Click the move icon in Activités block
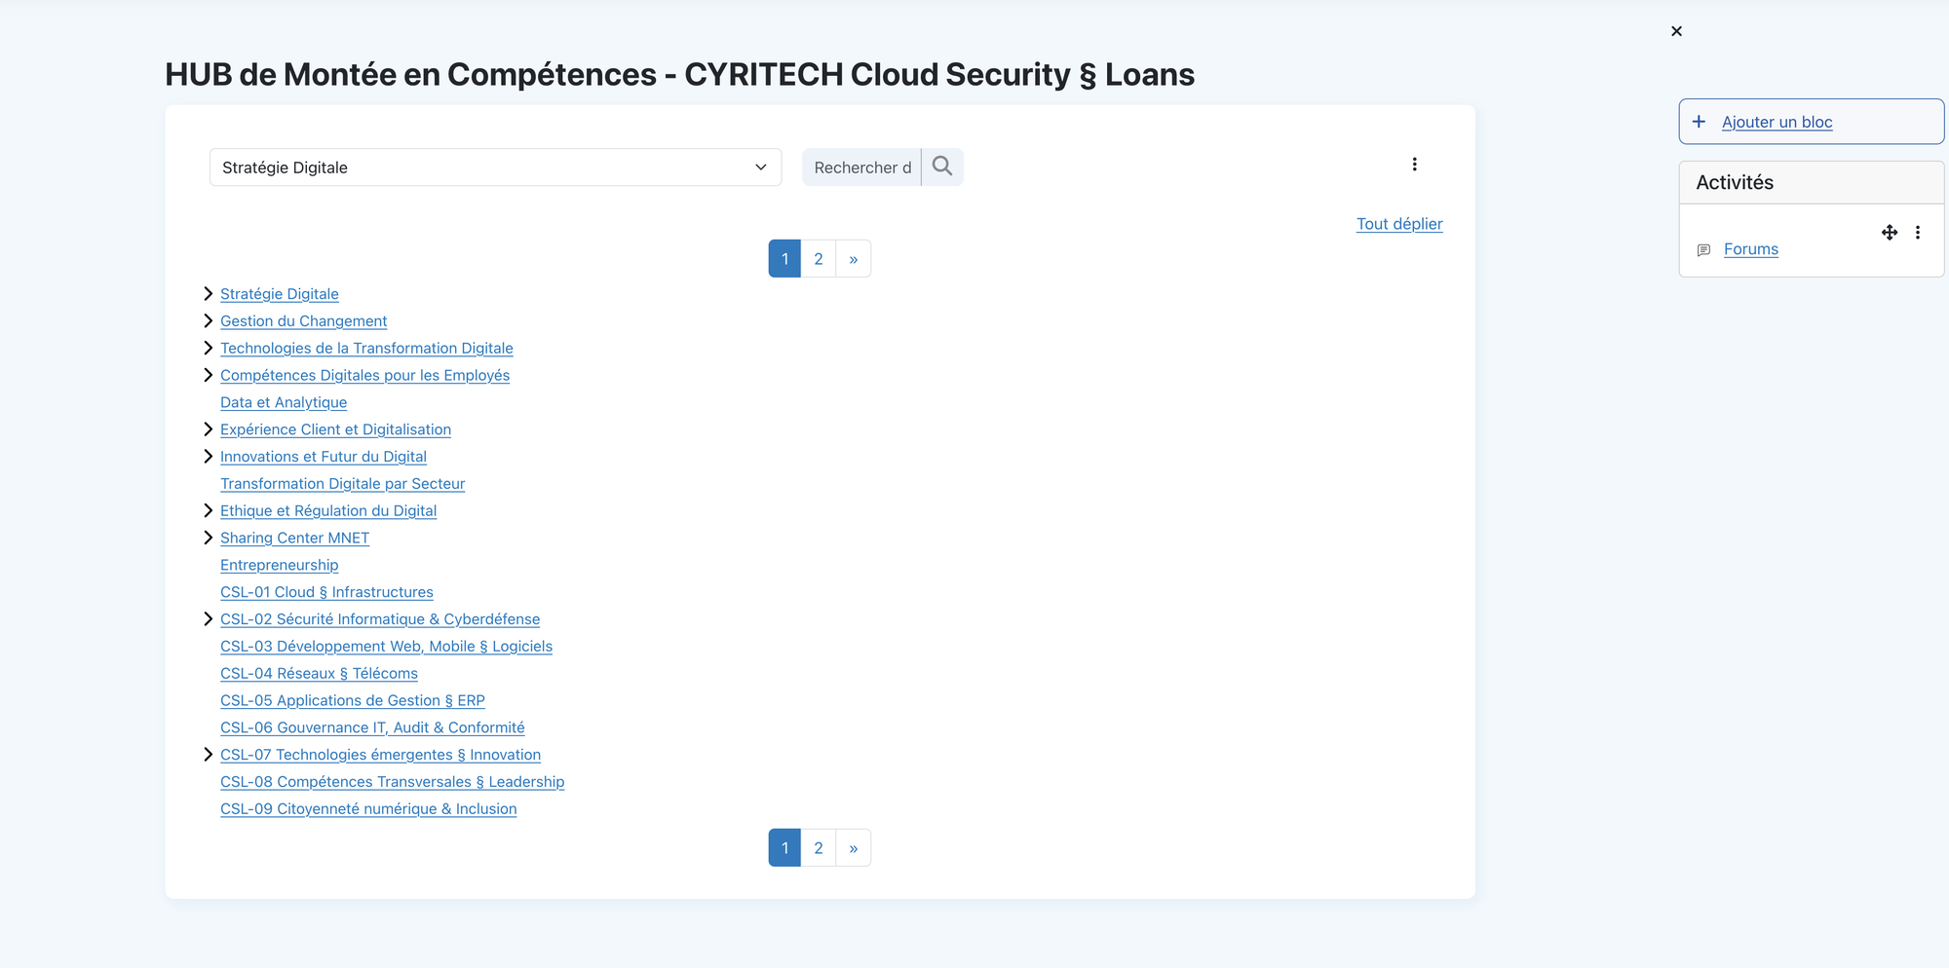The image size is (1949, 968). point(1889,233)
